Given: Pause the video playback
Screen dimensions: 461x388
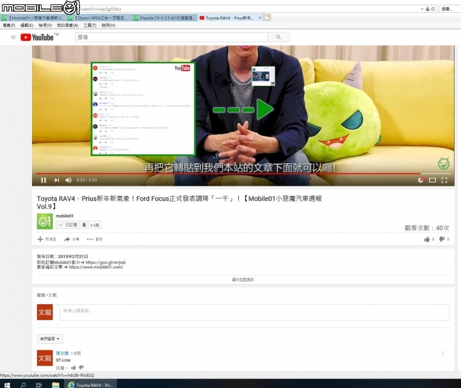Looking at the screenshot, I should point(44,180).
